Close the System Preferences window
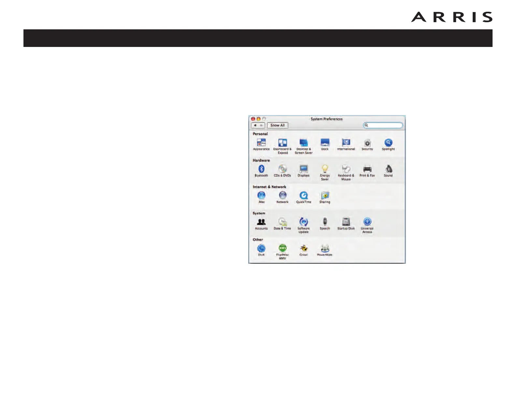 coord(253,119)
